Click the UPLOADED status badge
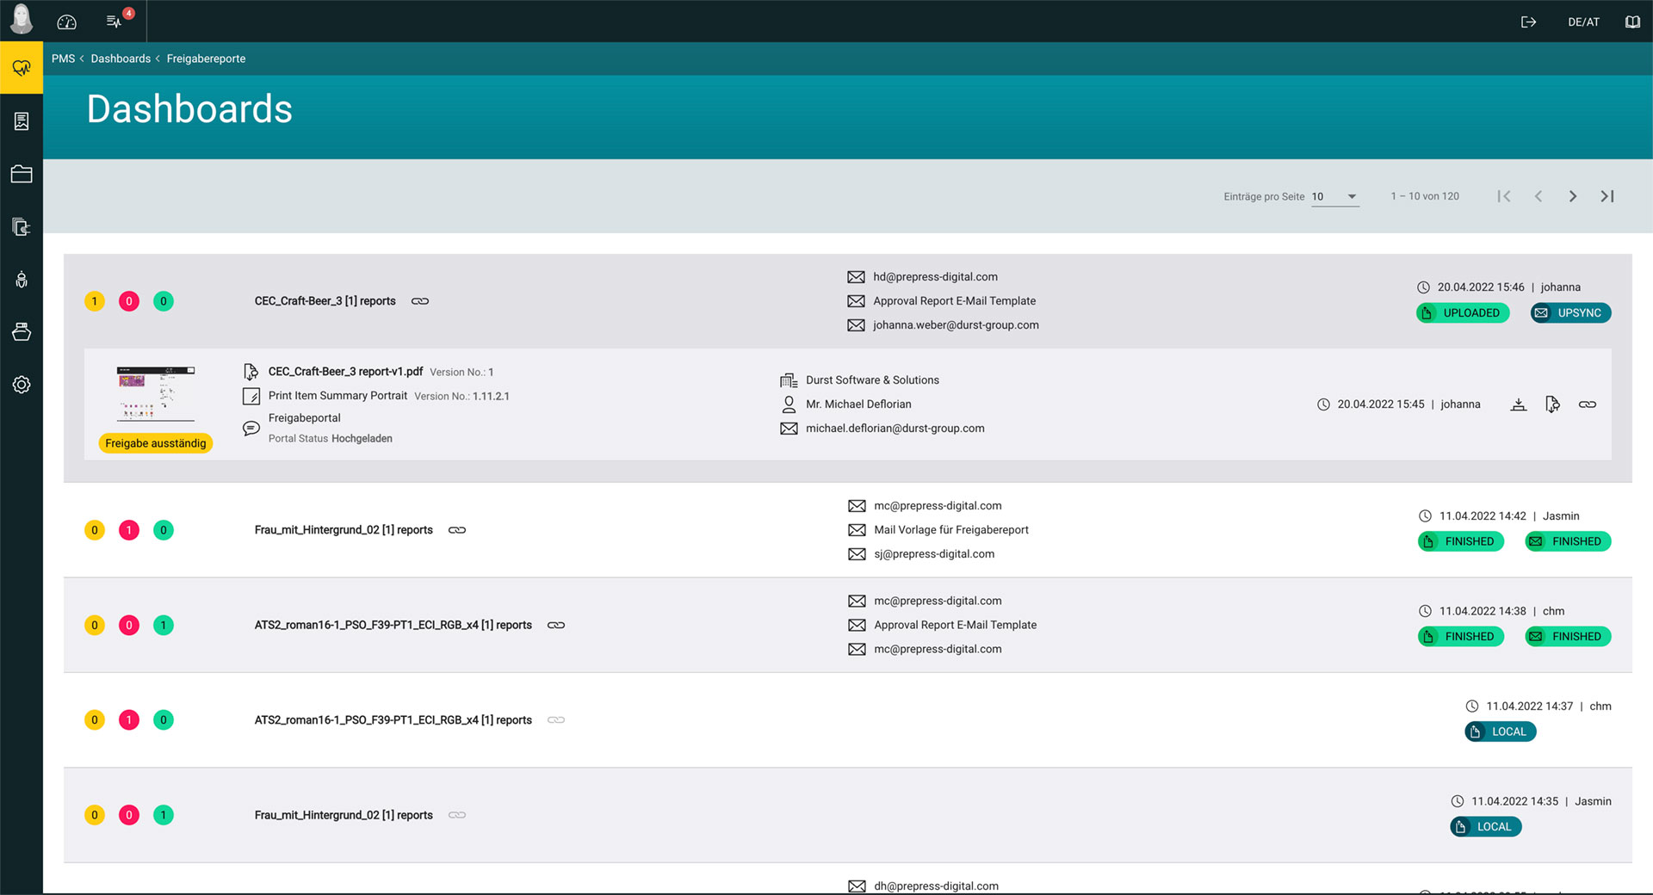This screenshot has height=895, width=1653. (1462, 313)
